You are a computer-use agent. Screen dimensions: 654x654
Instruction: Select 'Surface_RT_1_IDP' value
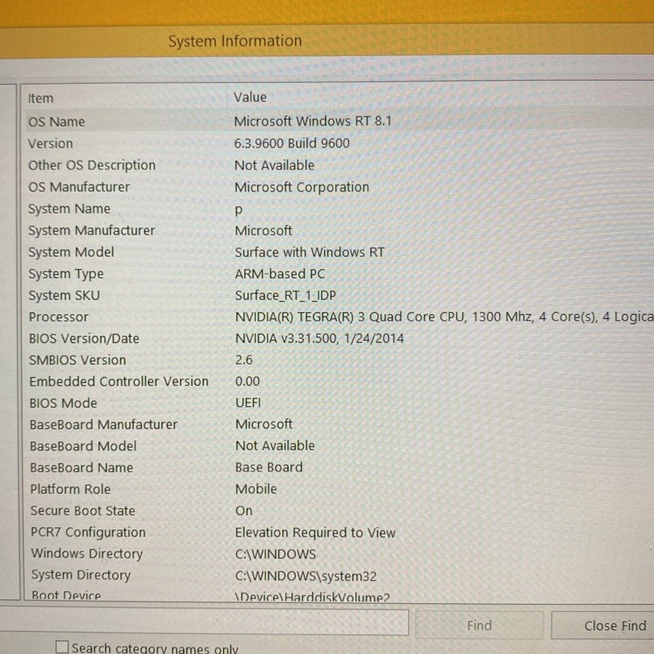[x=285, y=296]
